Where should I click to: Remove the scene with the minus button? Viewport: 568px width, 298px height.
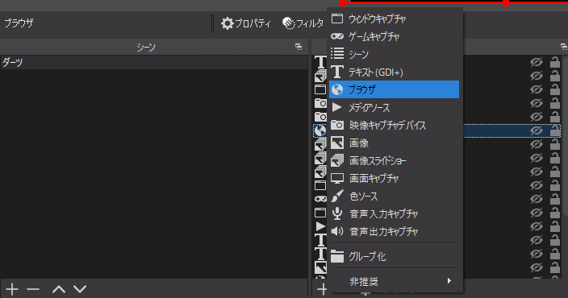[33, 289]
